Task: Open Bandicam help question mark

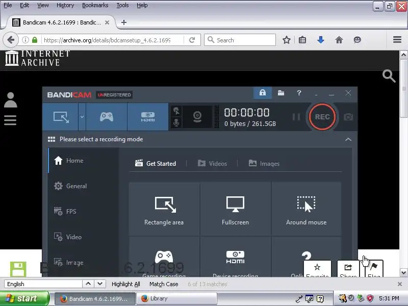Action: pos(299,93)
